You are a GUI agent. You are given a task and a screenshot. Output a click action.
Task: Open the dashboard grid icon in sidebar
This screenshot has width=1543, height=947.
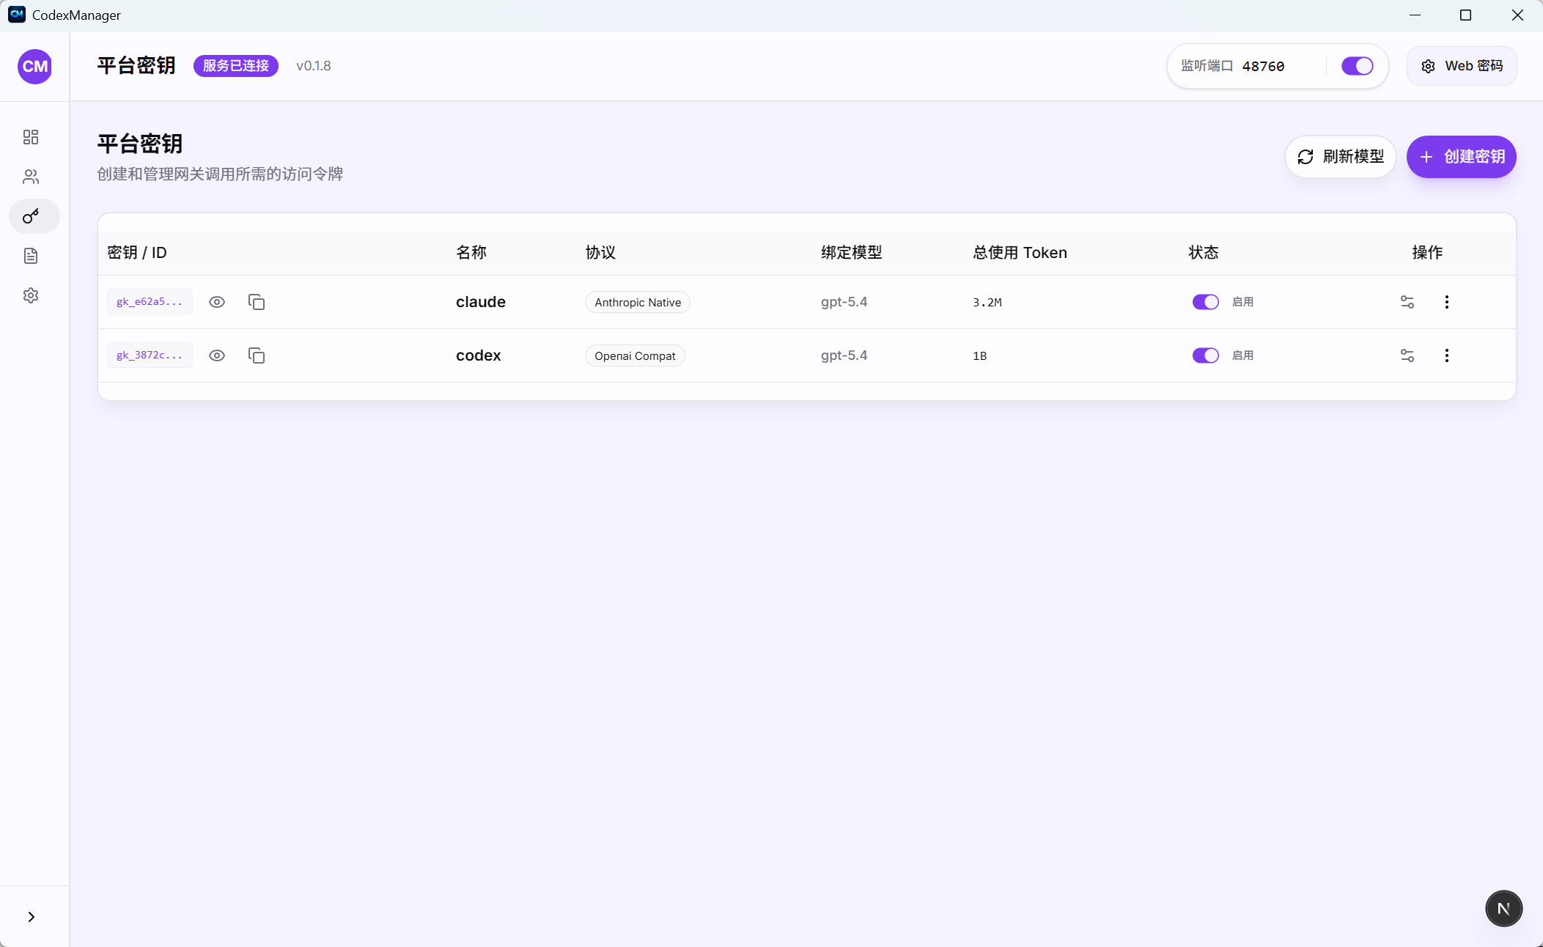tap(31, 137)
